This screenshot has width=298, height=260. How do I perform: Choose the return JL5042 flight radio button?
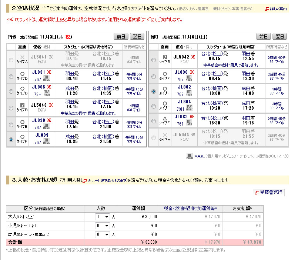(154, 60)
